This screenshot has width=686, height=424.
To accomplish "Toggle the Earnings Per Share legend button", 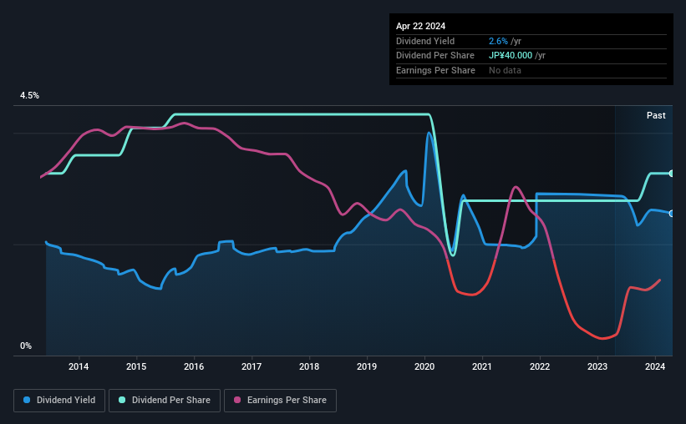I will 280,401.
